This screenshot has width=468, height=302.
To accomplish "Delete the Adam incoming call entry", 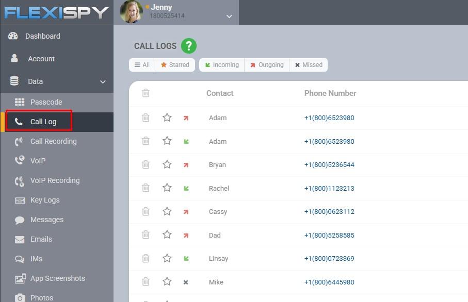I will [146, 141].
